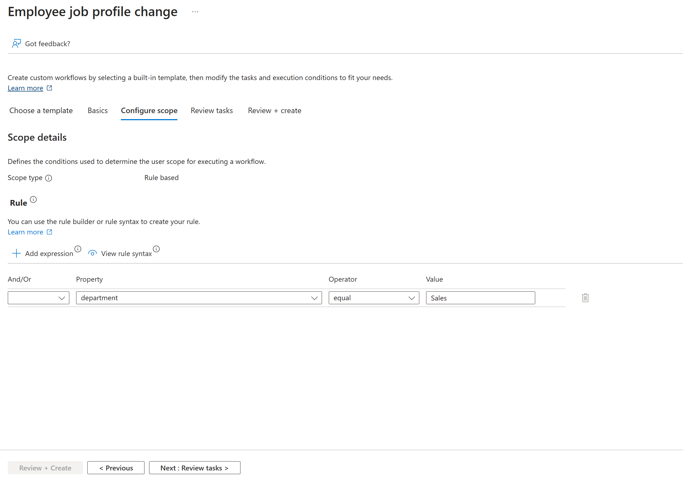The image size is (683, 483).
Task: Switch to the Review tasks tab
Action: [x=211, y=110]
